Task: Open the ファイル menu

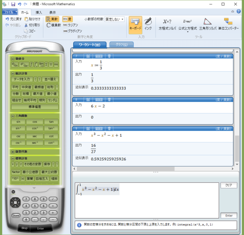Action: coord(10,12)
